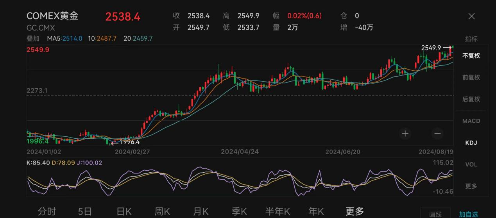
Task: Close the COMEX gold chart view
Action: click(x=471, y=16)
